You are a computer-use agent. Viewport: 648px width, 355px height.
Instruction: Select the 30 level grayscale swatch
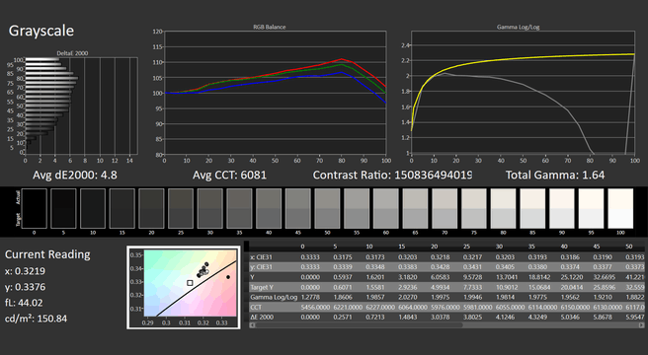(210, 208)
